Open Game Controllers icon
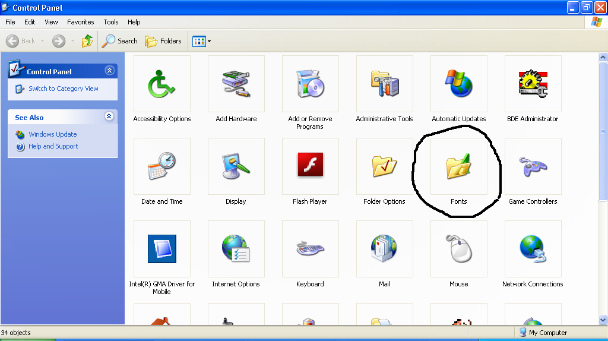 coord(533,166)
